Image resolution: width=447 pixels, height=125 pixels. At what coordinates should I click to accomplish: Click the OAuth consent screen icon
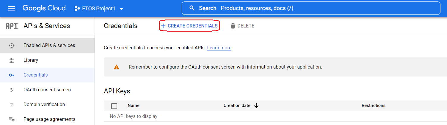(12, 90)
